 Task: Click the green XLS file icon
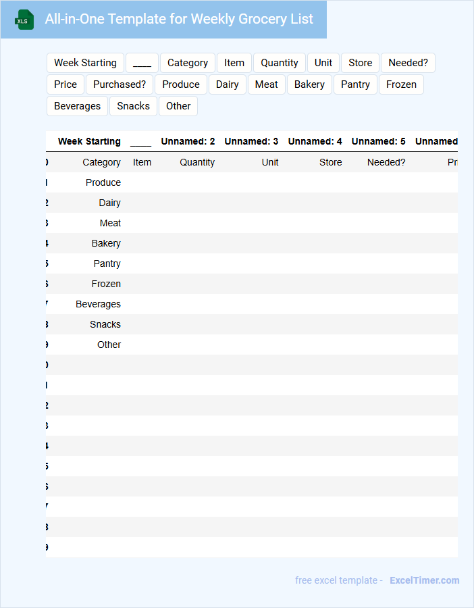click(x=24, y=20)
